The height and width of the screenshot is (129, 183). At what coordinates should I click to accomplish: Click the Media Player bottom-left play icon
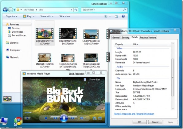[27, 118]
